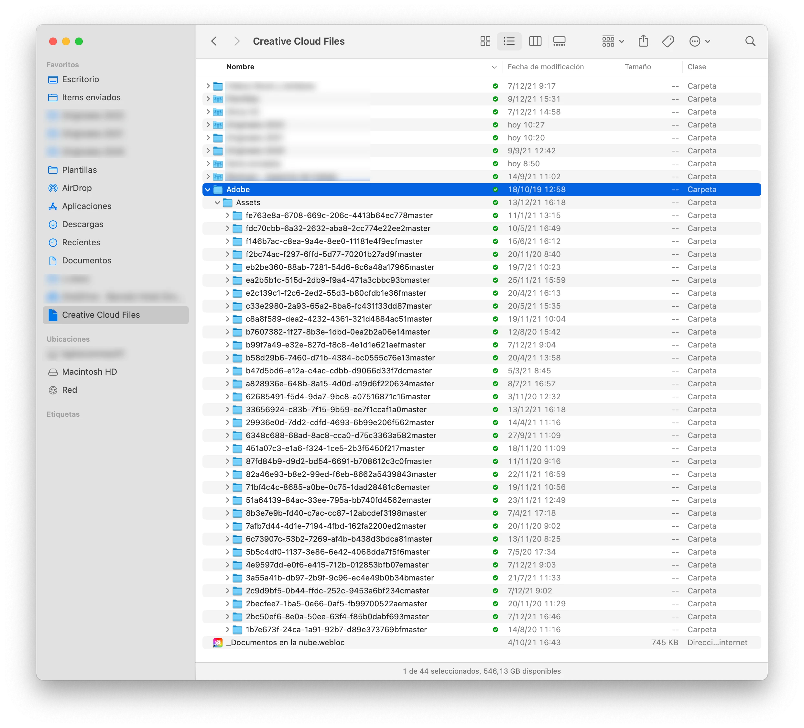The height and width of the screenshot is (728, 804).
Task: Switch to column view
Action: [535, 41]
